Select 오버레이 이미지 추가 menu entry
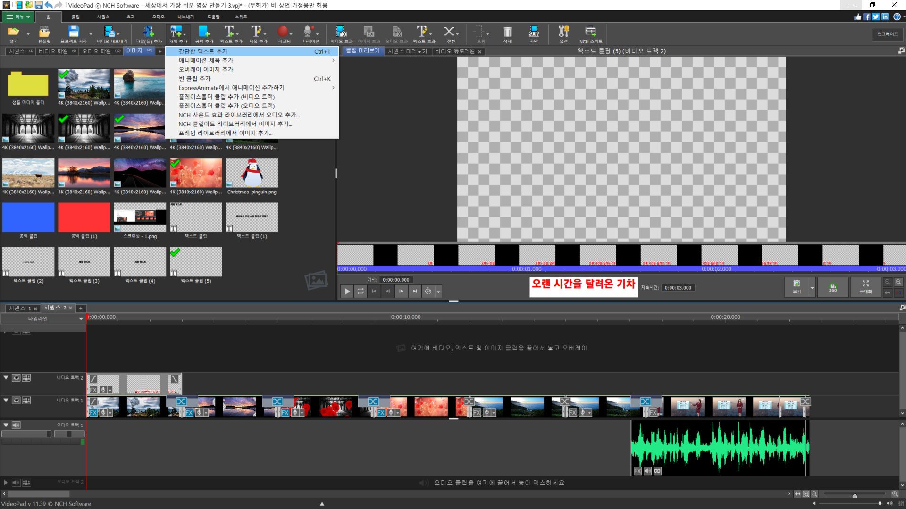 point(252,69)
